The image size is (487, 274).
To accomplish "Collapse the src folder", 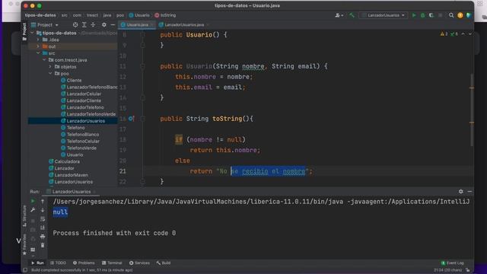I will [x=38, y=53].
